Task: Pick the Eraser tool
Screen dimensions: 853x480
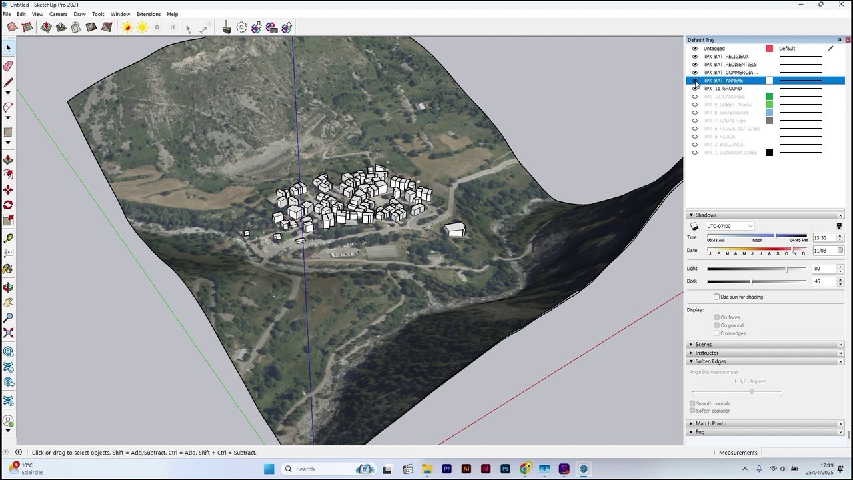Action: (8, 65)
